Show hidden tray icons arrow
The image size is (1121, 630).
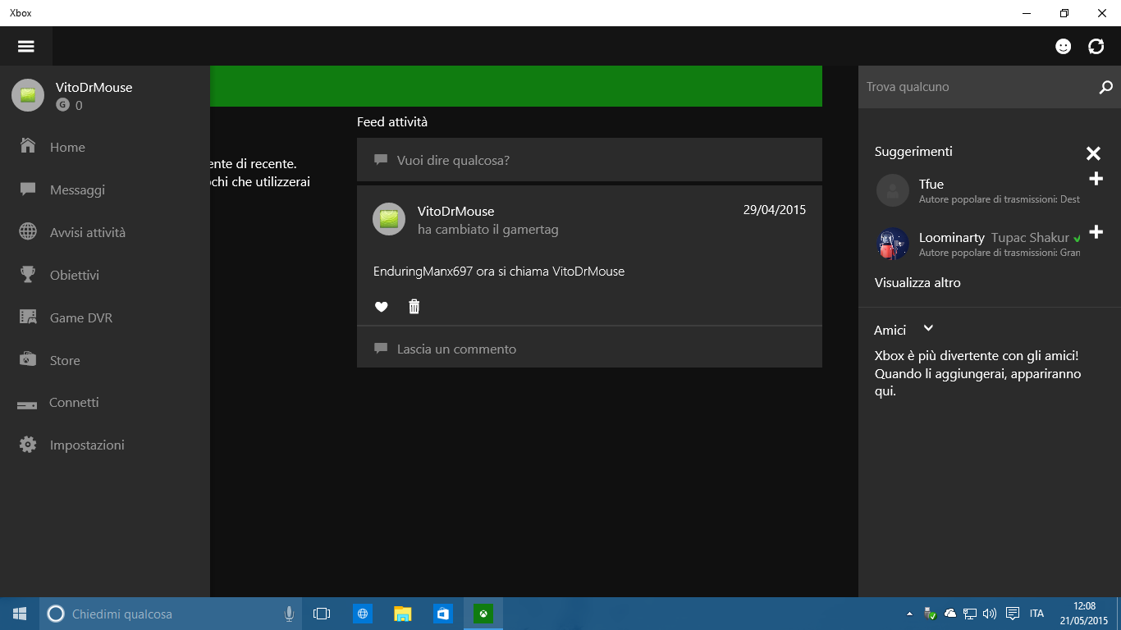point(909,614)
